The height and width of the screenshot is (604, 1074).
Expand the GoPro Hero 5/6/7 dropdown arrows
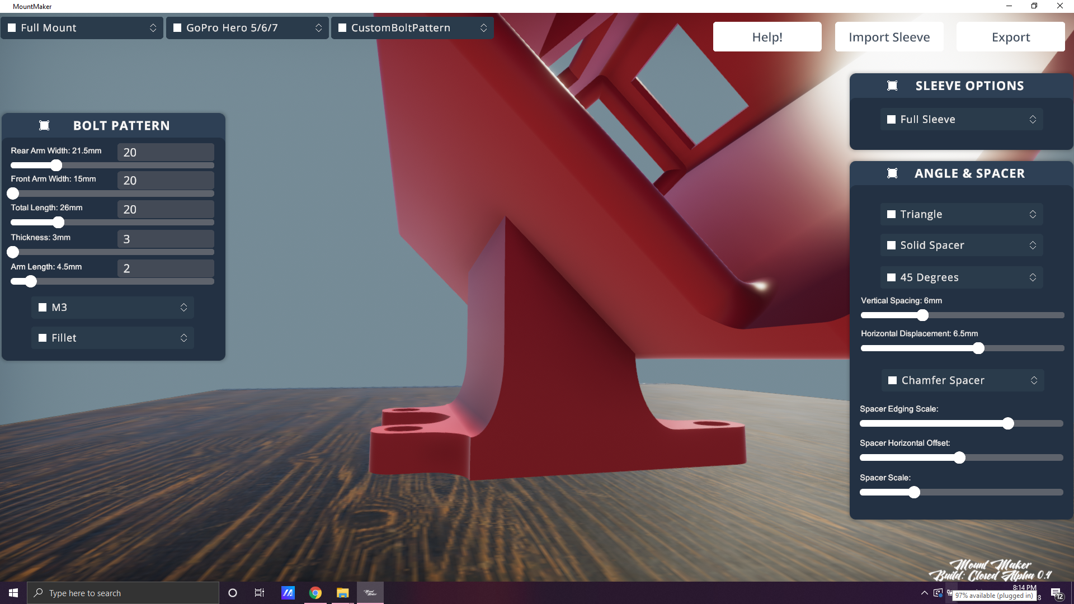click(318, 28)
